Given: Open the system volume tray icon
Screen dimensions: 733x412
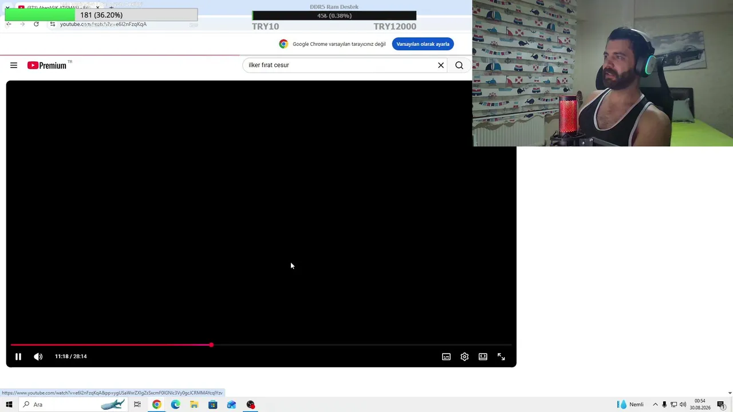Looking at the screenshot, I should click(683, 405).
